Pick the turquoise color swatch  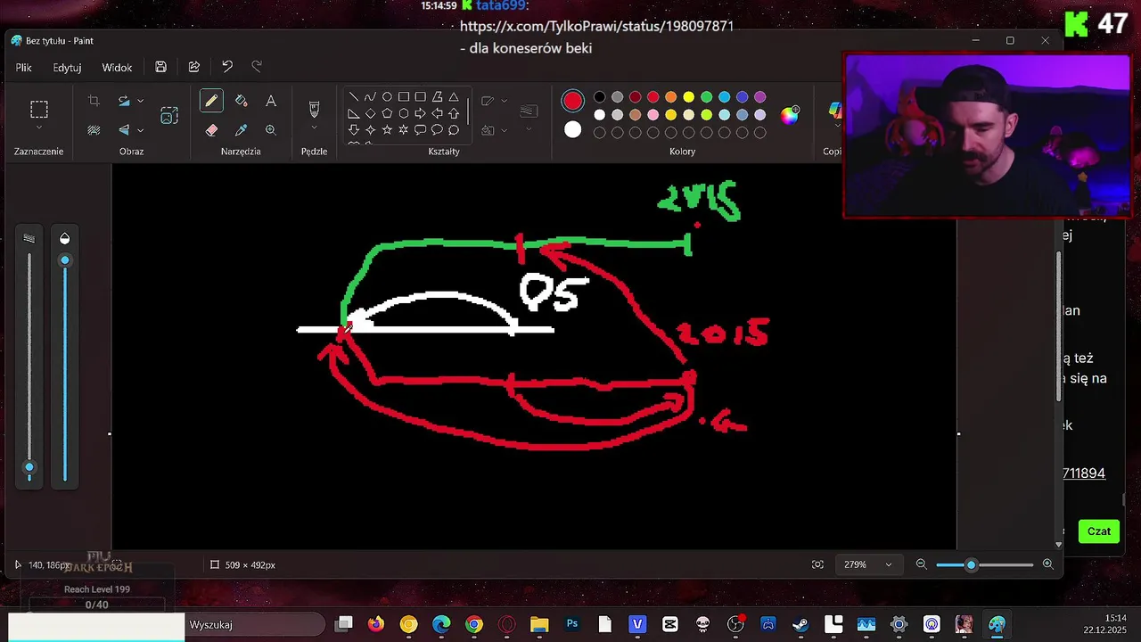pos(724,97)
